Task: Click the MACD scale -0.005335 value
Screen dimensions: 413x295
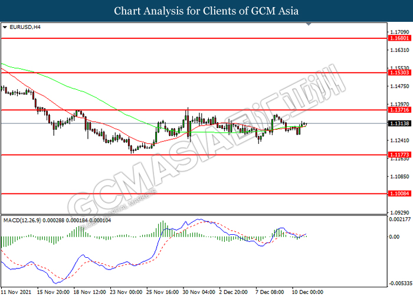Action: (401, 283)
